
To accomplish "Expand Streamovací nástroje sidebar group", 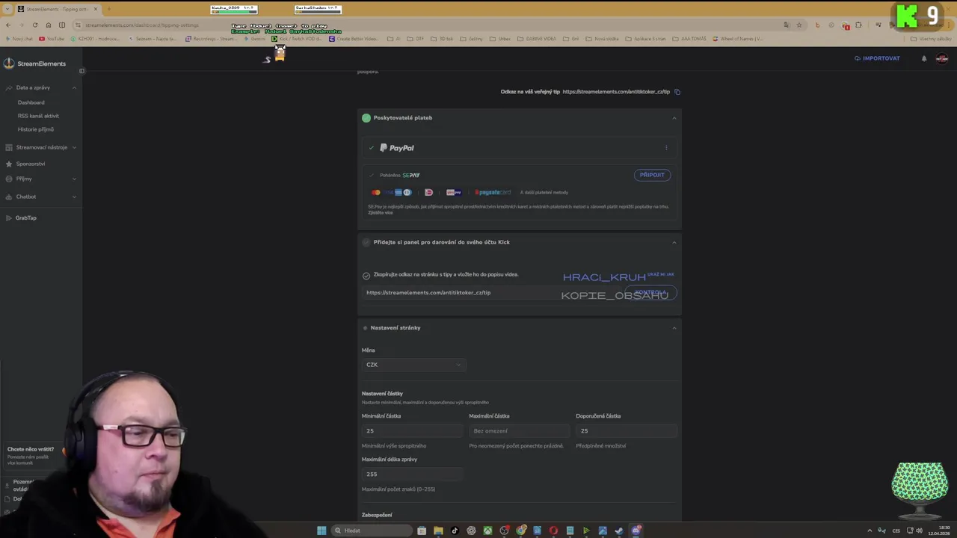I will pos(74,147).
